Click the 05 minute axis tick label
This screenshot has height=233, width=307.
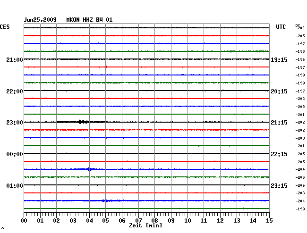(x=105, y=220)
